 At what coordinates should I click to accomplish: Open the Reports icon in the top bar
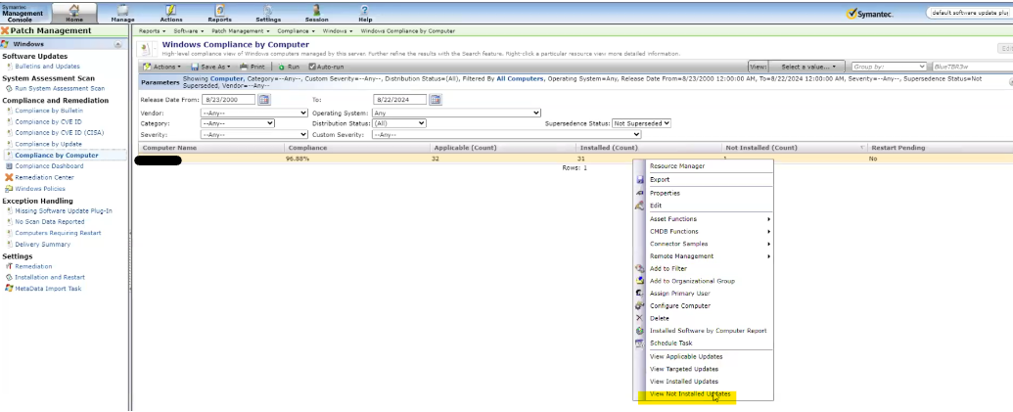tap(219, 12)
